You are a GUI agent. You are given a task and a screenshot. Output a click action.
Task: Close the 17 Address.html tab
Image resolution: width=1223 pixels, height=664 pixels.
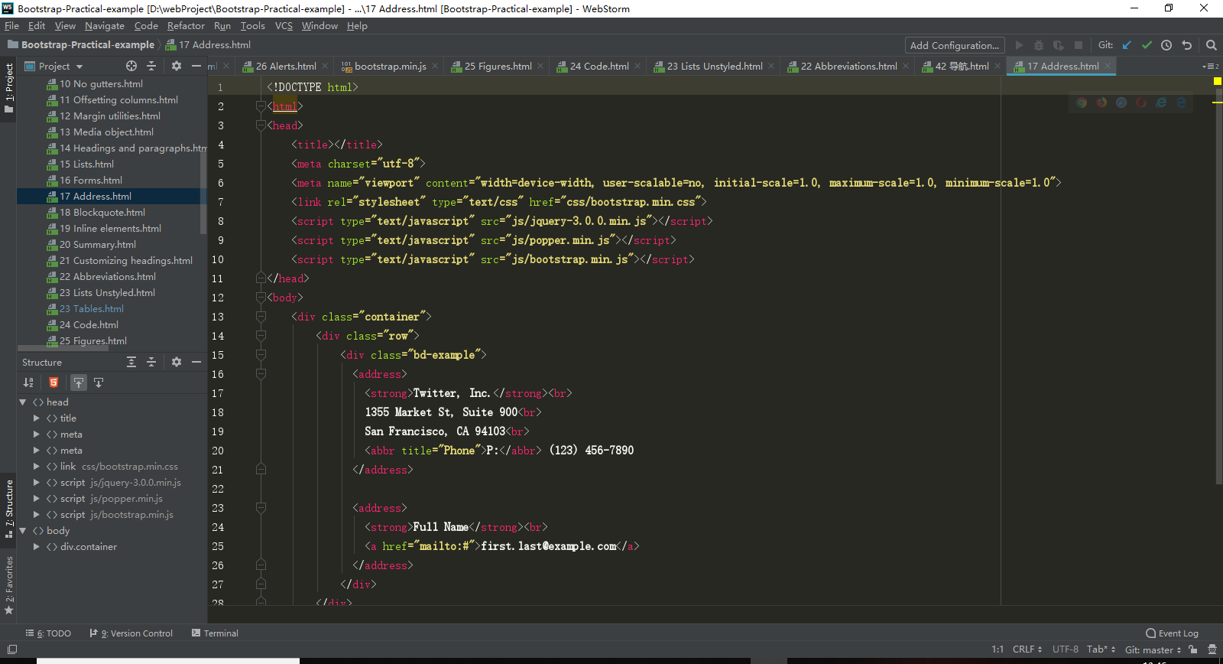pos(1108,67)
